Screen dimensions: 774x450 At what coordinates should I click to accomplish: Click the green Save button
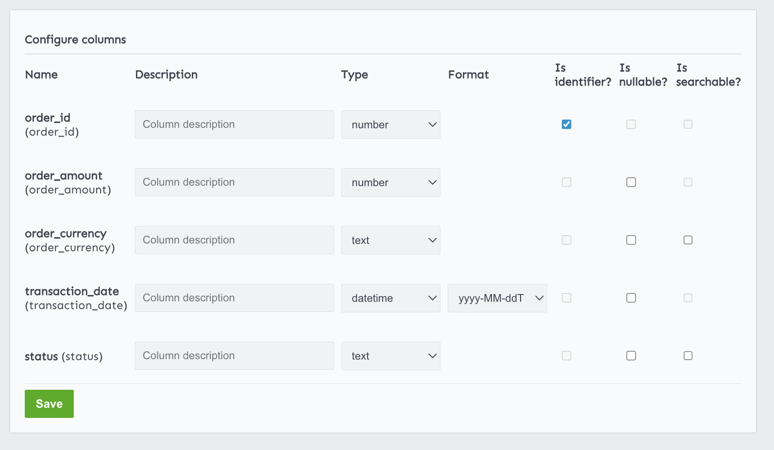(x=49, y=404)
